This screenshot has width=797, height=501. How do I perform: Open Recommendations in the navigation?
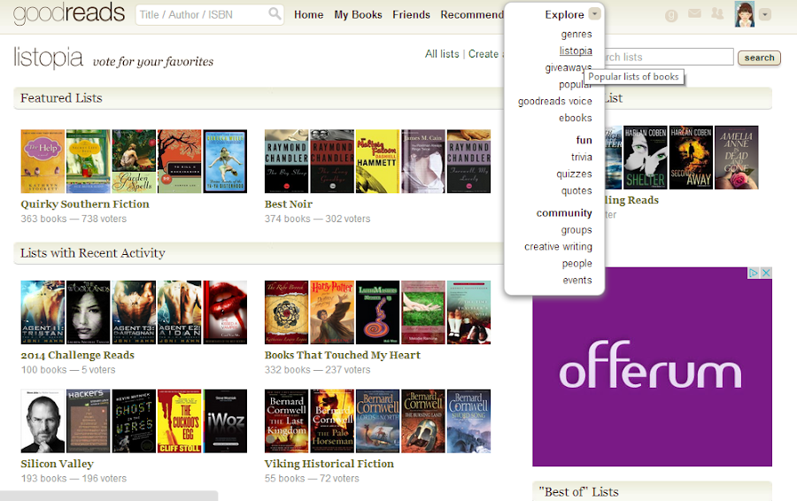(472, 15)
